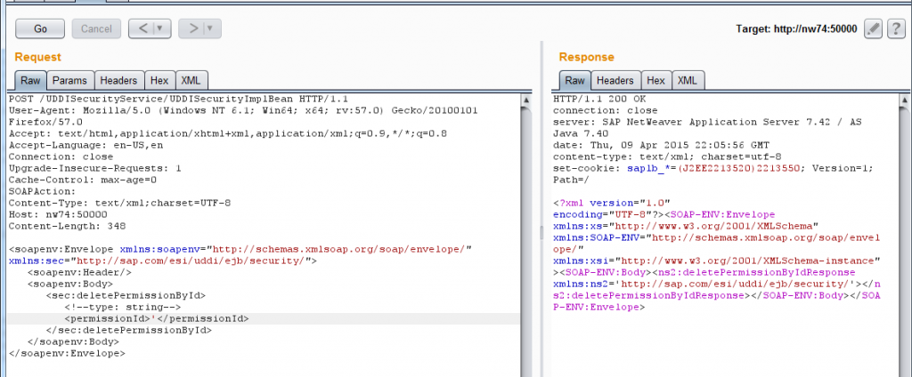
Task: Click the Go button to send request
Action: 40,28
